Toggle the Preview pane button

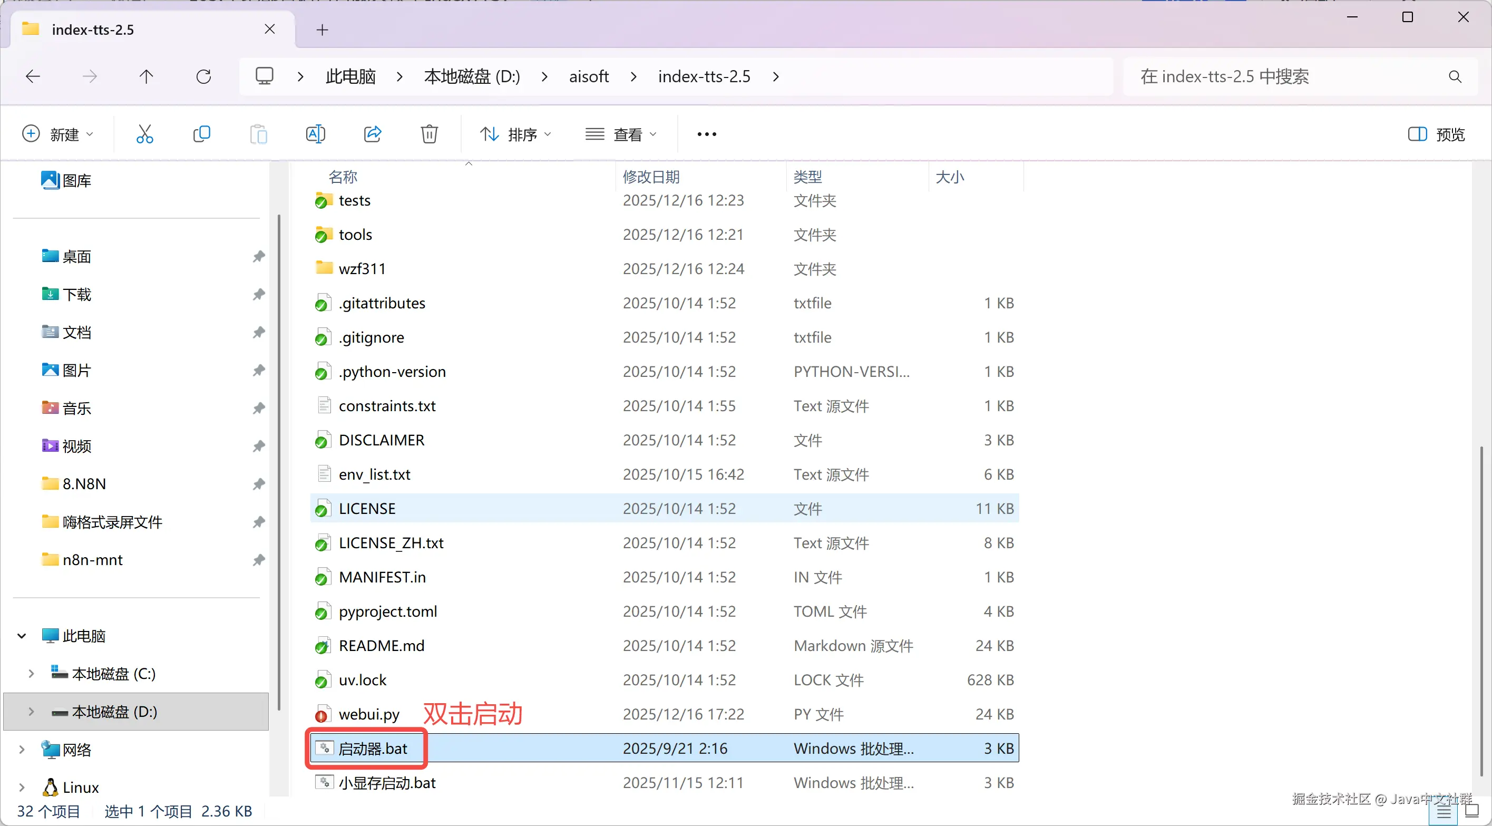click(x=1436, y=134)
